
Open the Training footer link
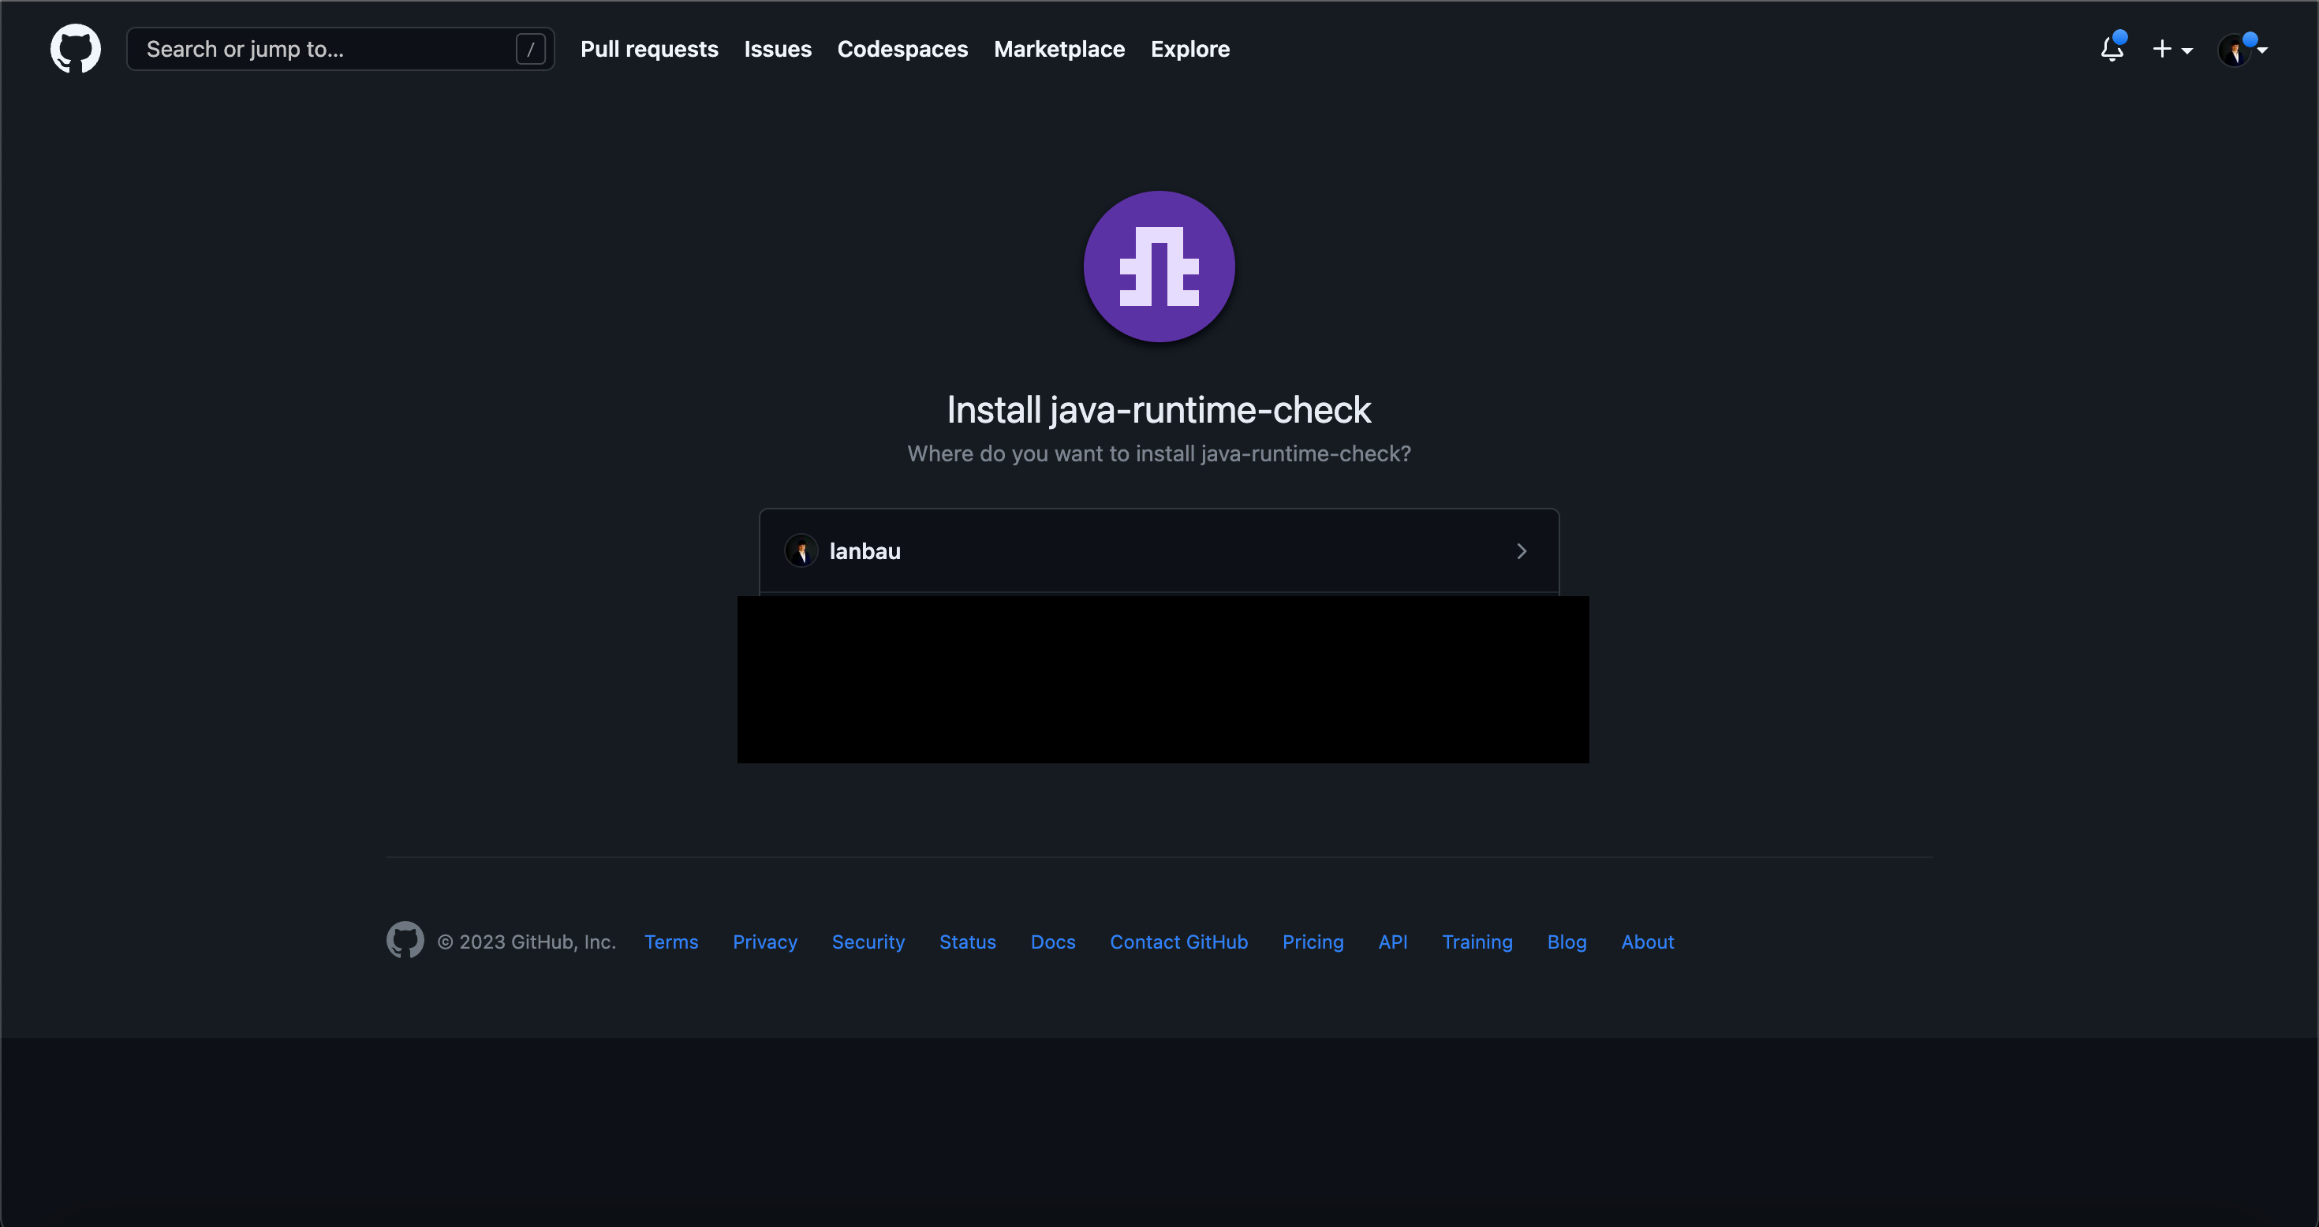click(x=1477, y=942)
